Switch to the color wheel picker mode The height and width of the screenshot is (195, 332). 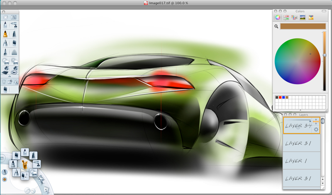pyautogui.click(x=278, y=17)
